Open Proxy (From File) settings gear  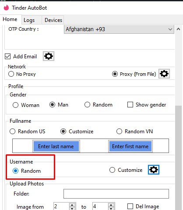tap(164, 74)
